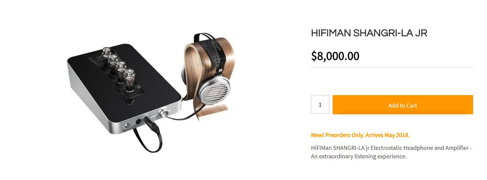Click the Electrostatic Headphone and Amplifier description
Image resolution: width=487 pixels, height=180 pixels.
pyautogui.click(x=391, y=152)
